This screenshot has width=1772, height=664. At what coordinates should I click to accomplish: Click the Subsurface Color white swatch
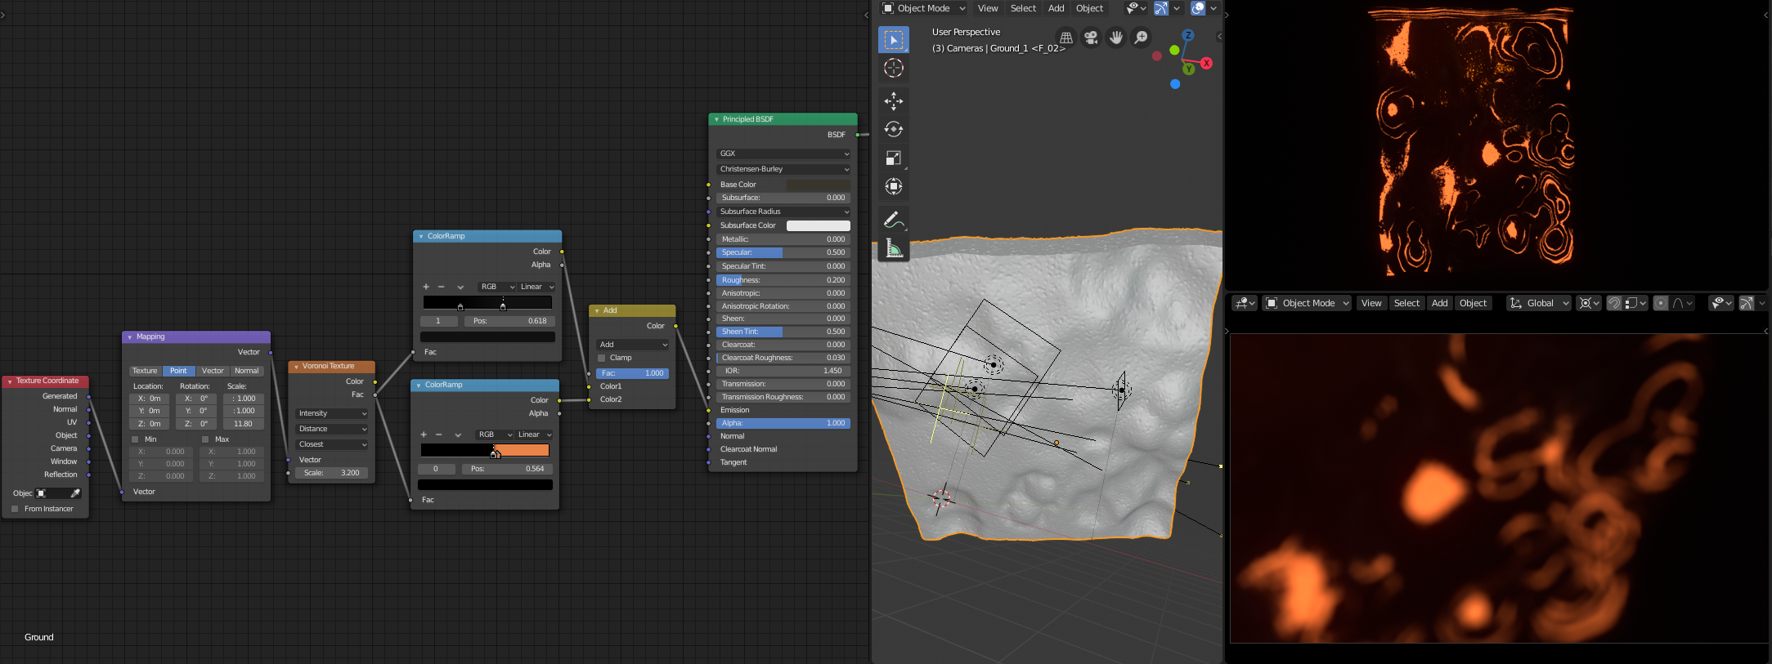coord(818,225)
